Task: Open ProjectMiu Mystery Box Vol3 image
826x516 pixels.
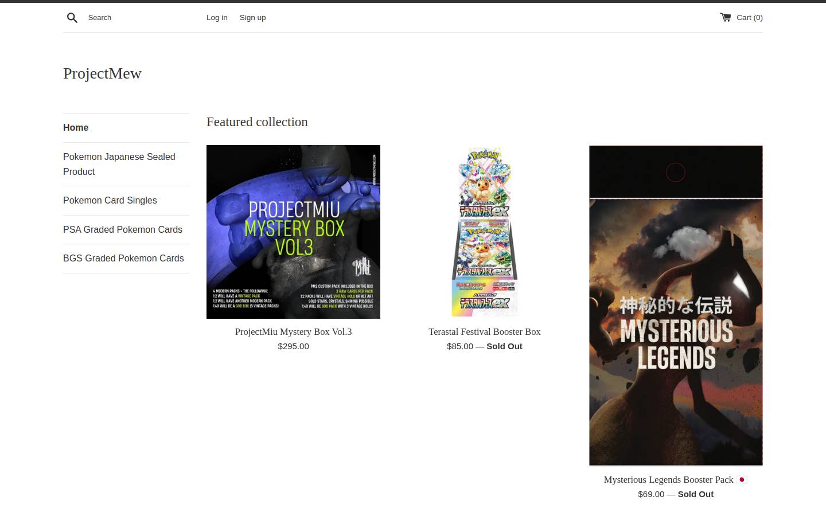Action: click(x=293, y=232)
